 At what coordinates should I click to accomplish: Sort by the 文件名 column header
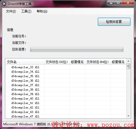point(25,62)
